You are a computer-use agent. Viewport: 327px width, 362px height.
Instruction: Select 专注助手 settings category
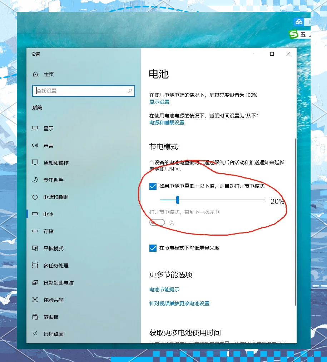(53, 180)
